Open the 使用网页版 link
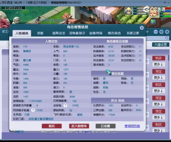Image resolution: width=171 pixels, height=142 pixels. pyautogui.click(x=132, y=126)
